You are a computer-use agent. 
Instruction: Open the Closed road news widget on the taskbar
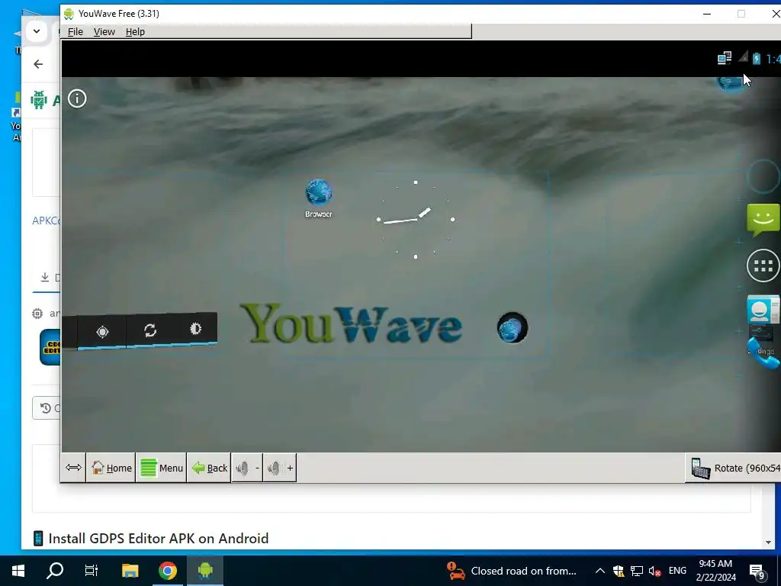512,571
